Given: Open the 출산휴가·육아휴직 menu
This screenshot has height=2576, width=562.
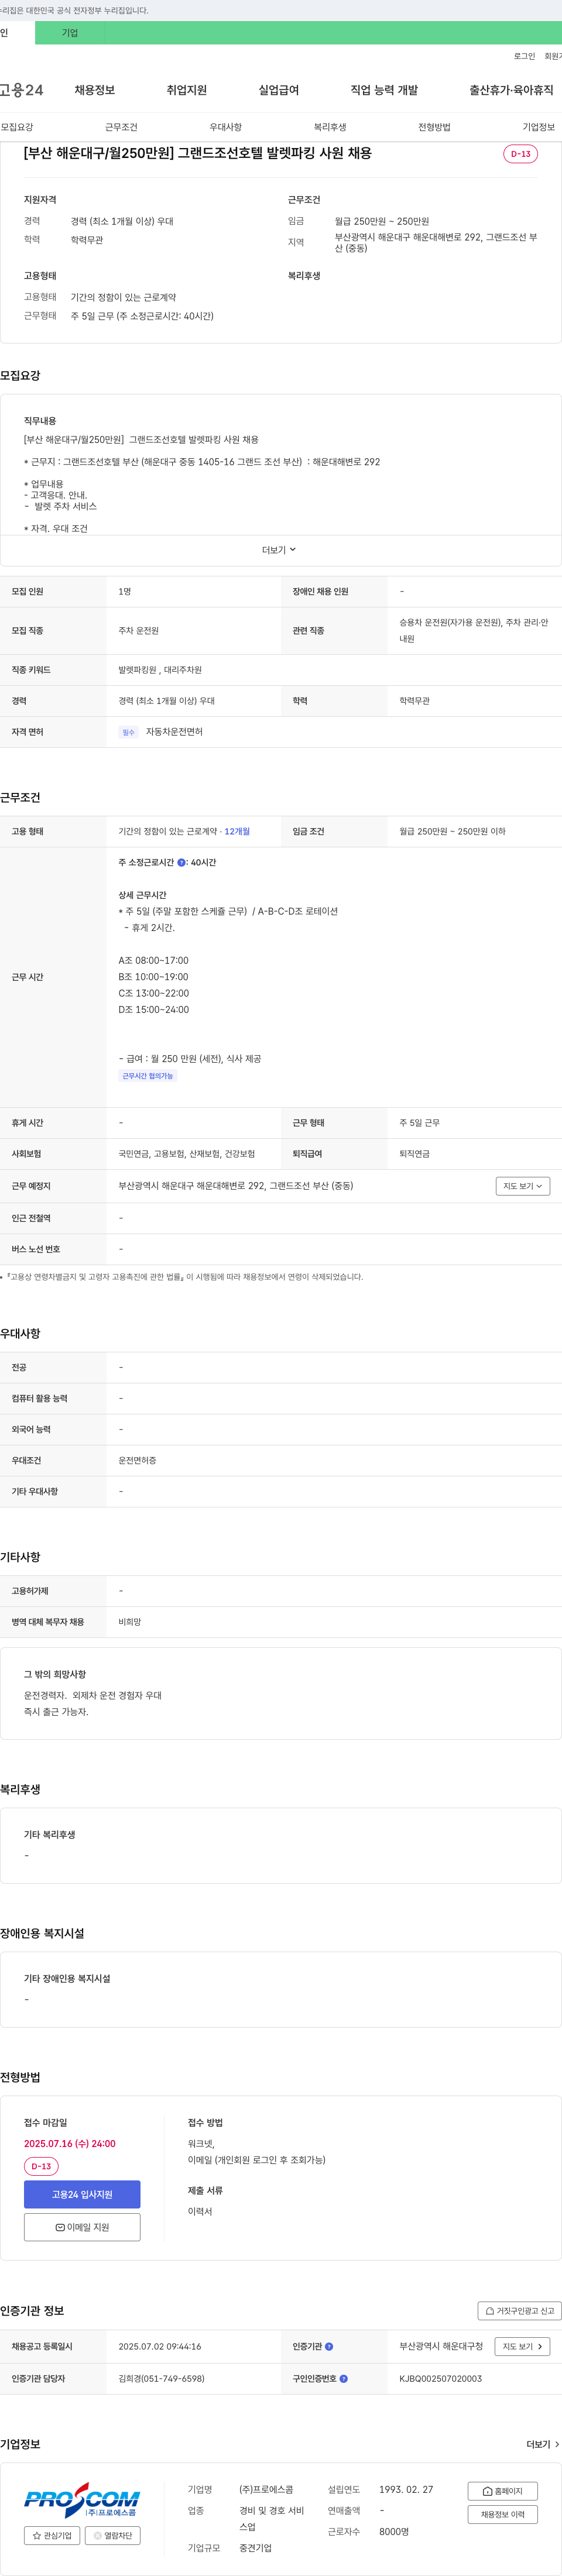Looking at the screenshot, I should click(511, 90).
